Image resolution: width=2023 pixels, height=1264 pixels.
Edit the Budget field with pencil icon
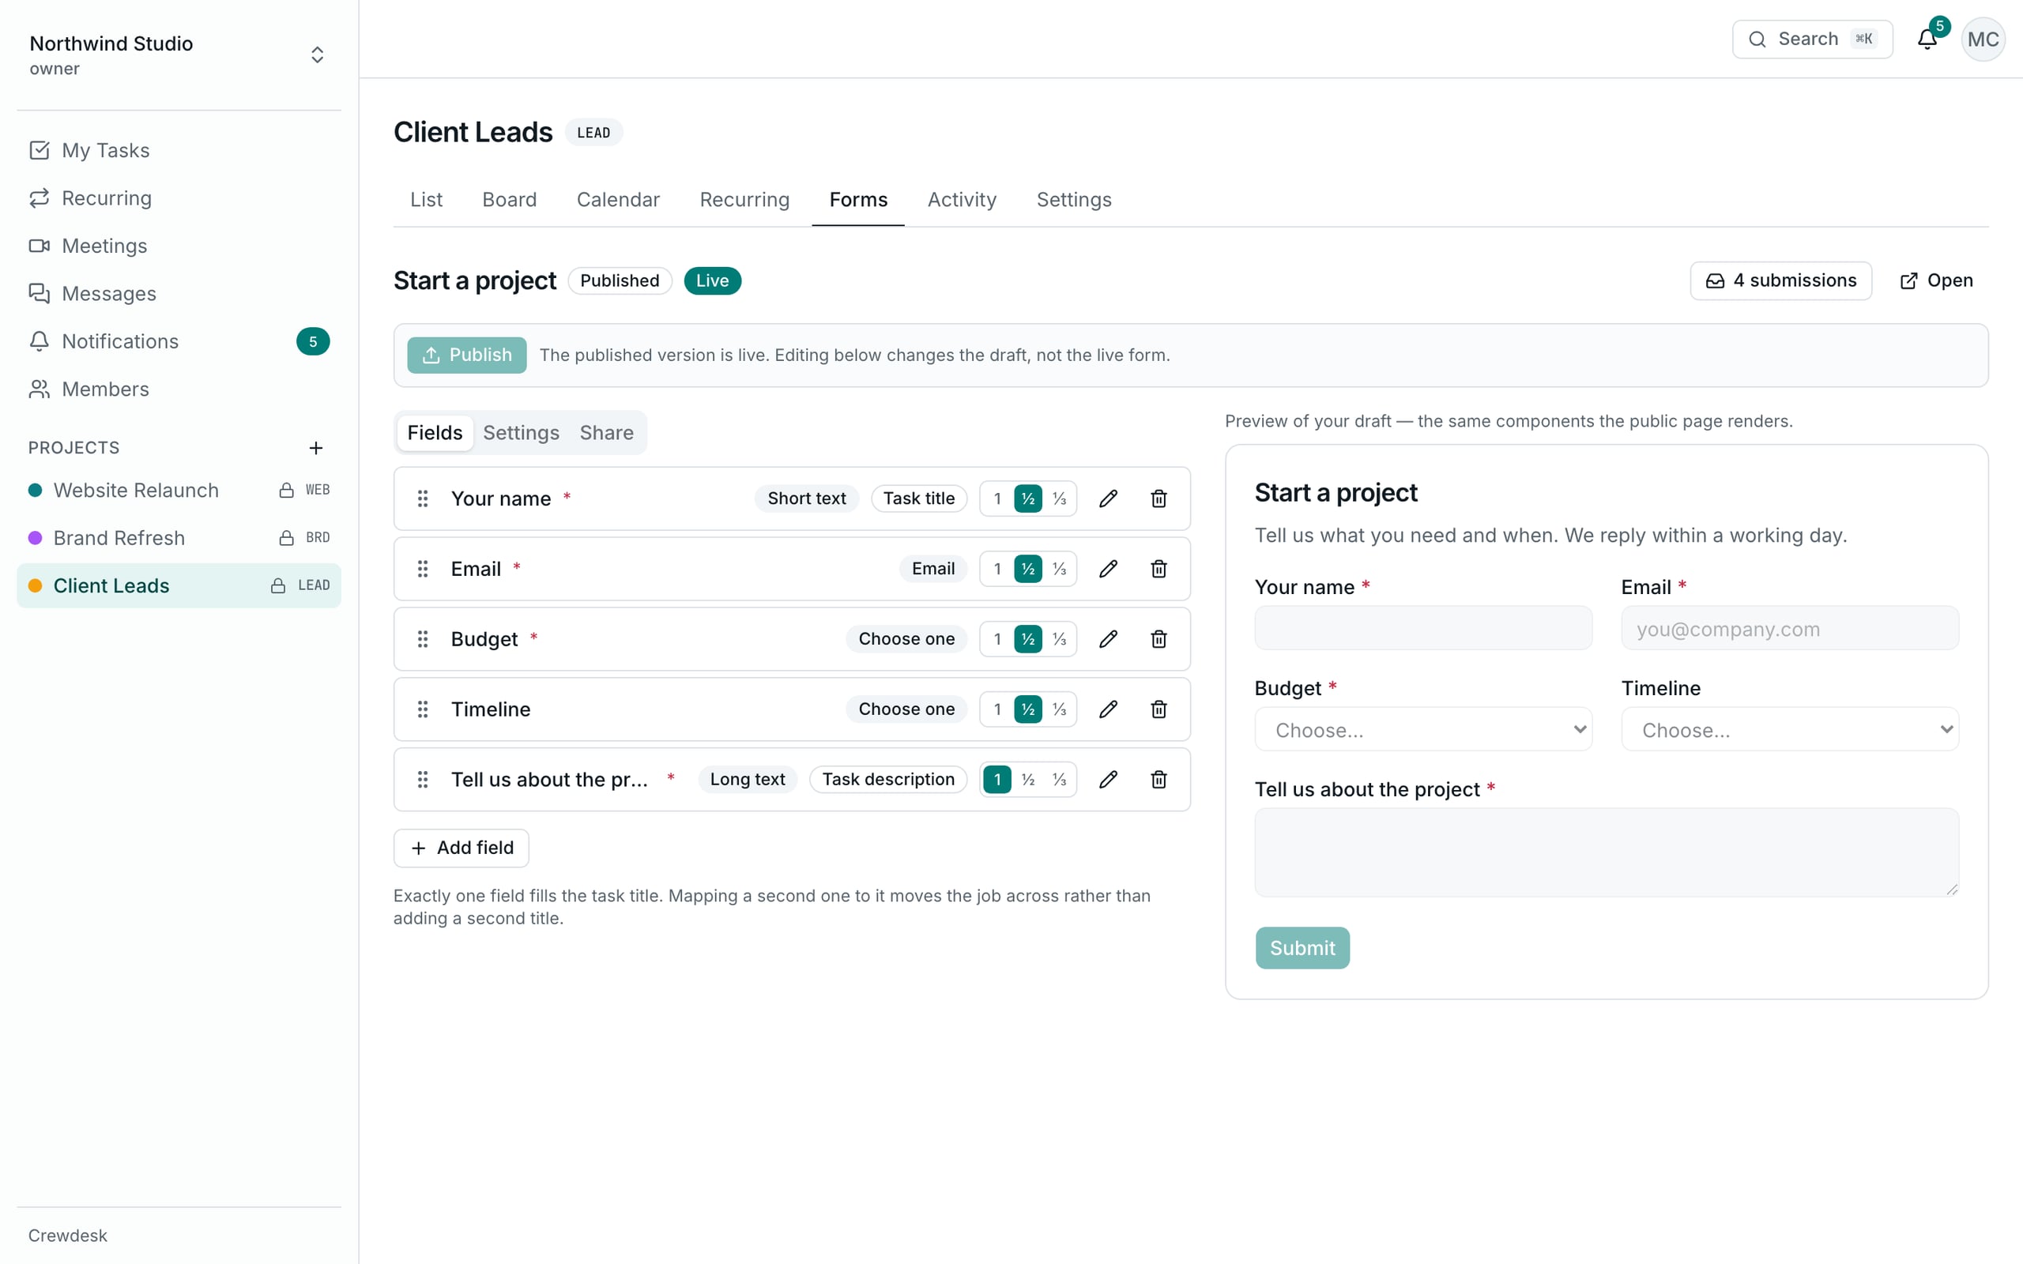point(1109,638)
